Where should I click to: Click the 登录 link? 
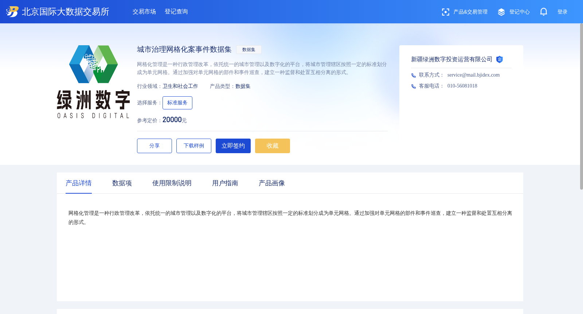click(563, 12)
